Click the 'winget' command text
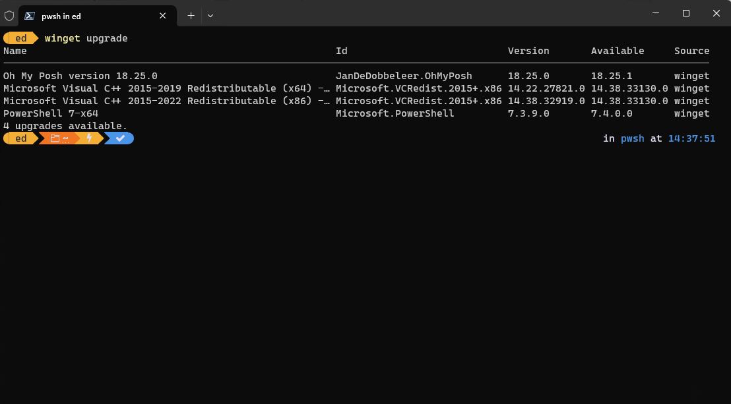Image resolution: width=731 pixels, height=404 pixels. [63, 38]
